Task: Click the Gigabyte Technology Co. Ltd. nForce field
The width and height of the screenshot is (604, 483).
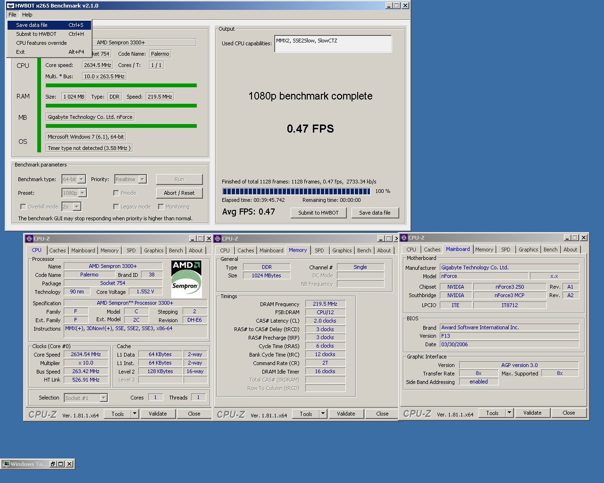Action: (90, 117)
